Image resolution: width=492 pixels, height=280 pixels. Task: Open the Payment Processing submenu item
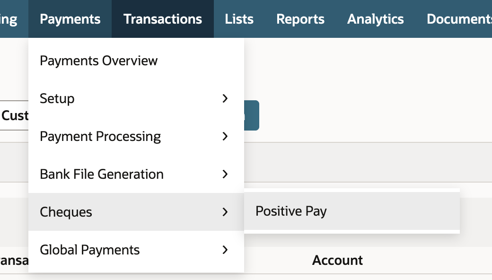point(136,136)
